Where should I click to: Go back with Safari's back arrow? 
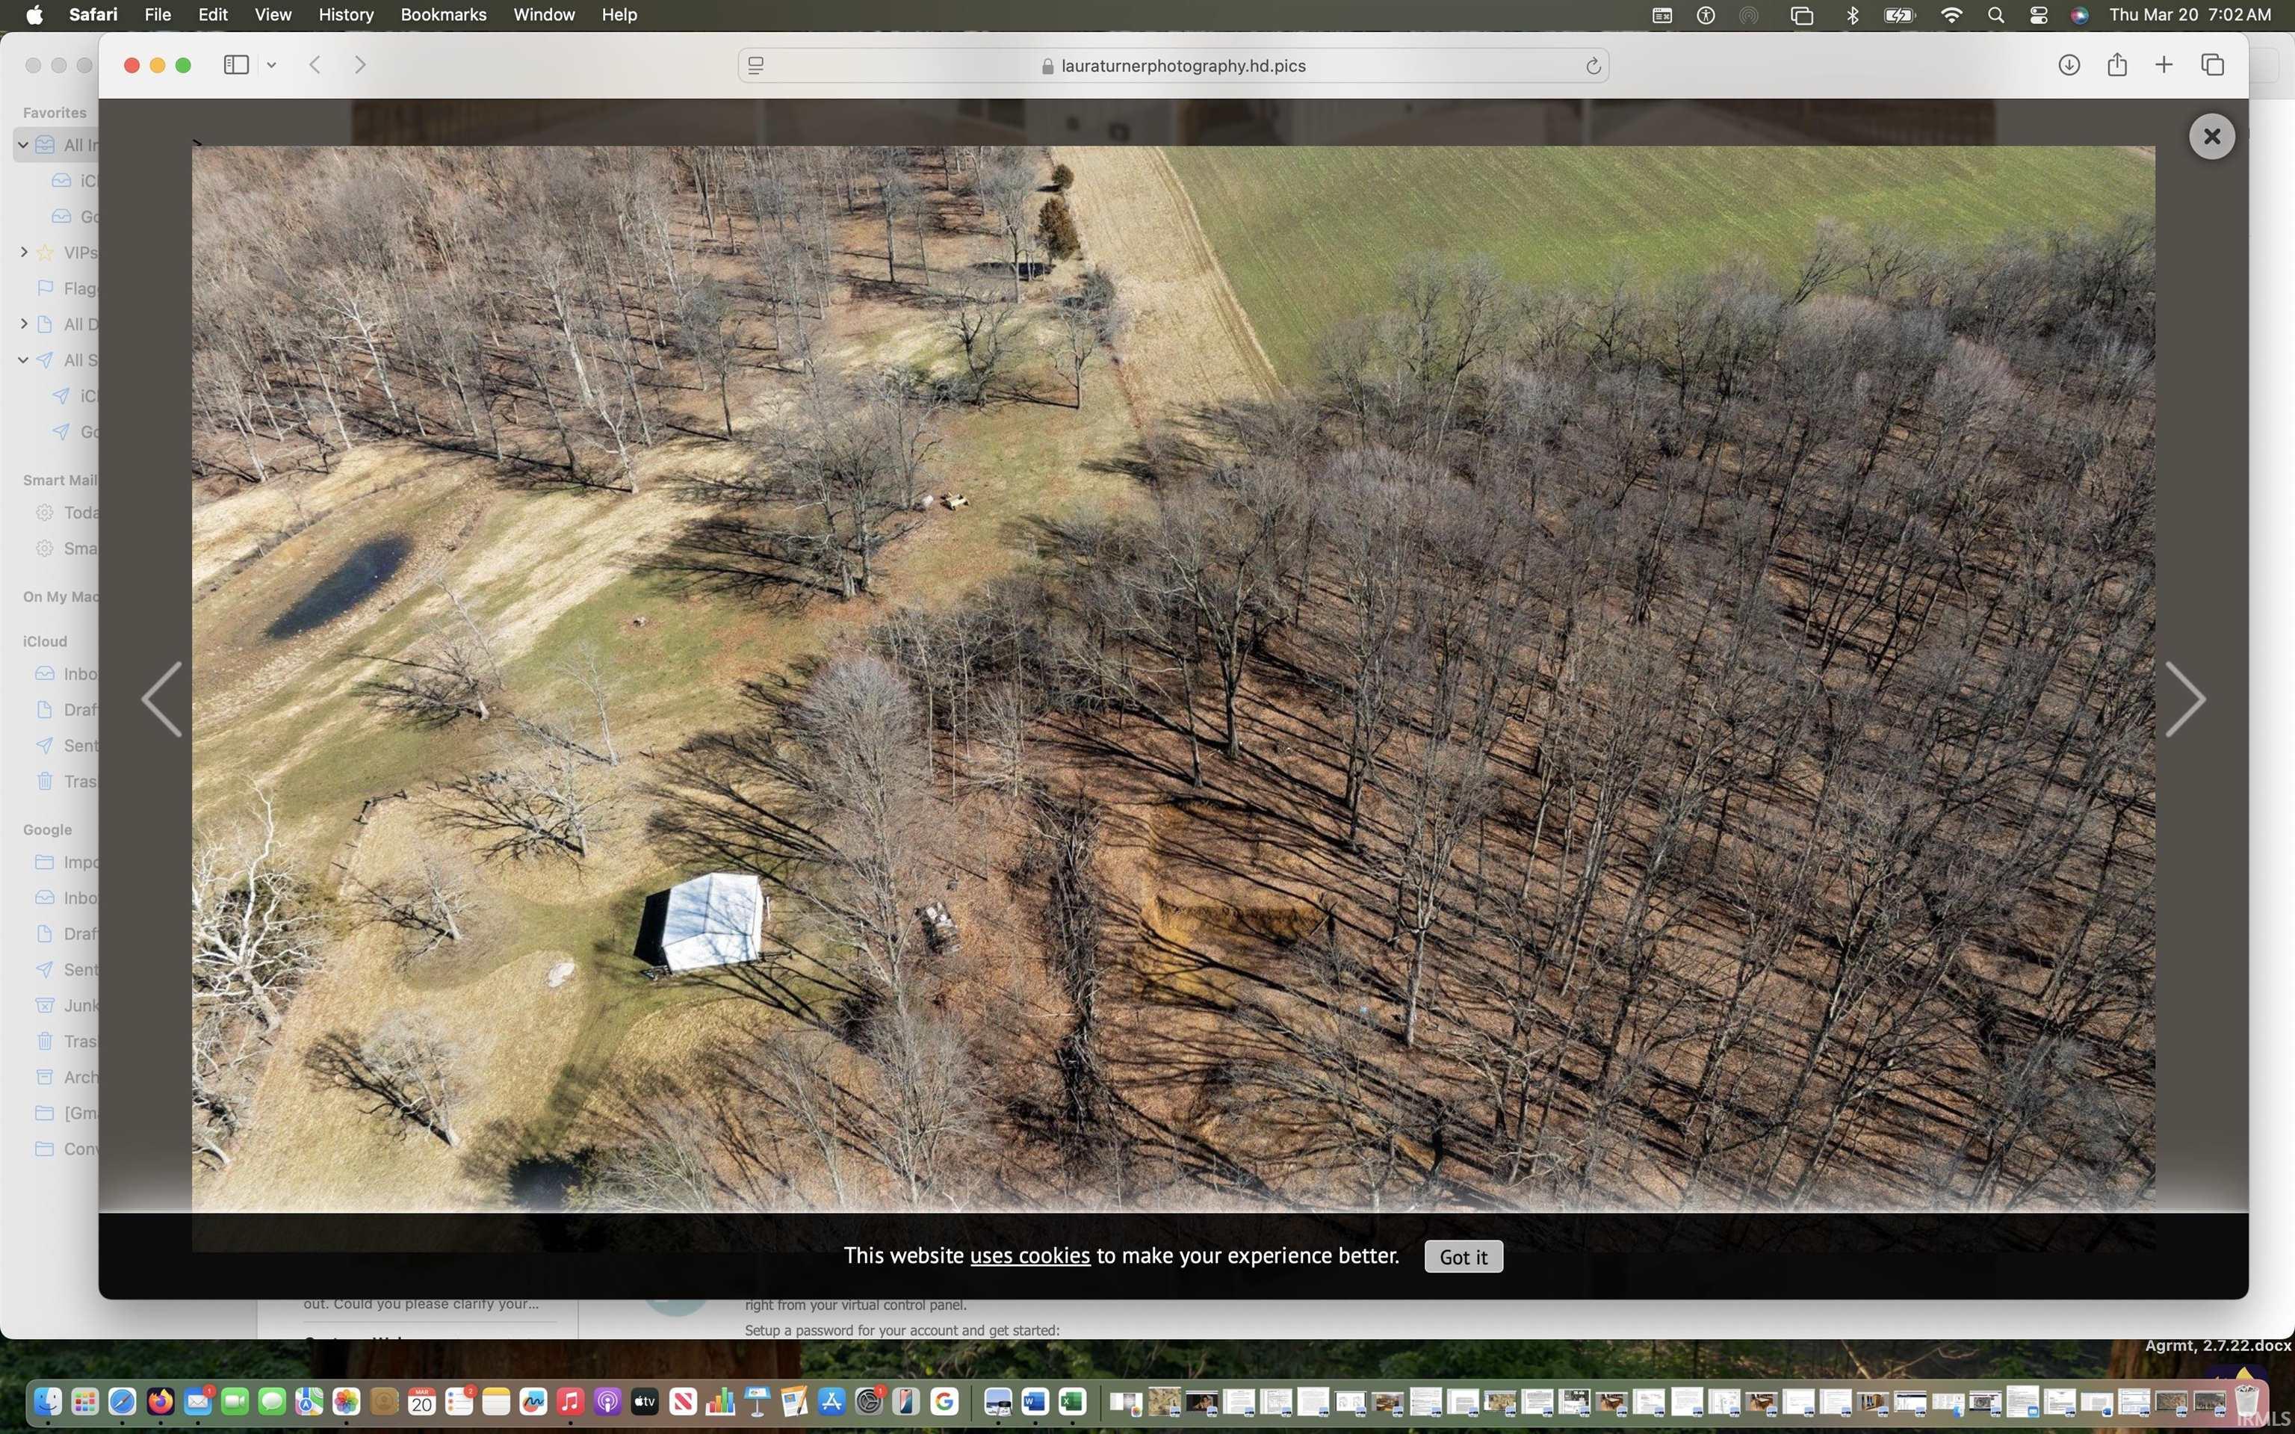(316, 64)
